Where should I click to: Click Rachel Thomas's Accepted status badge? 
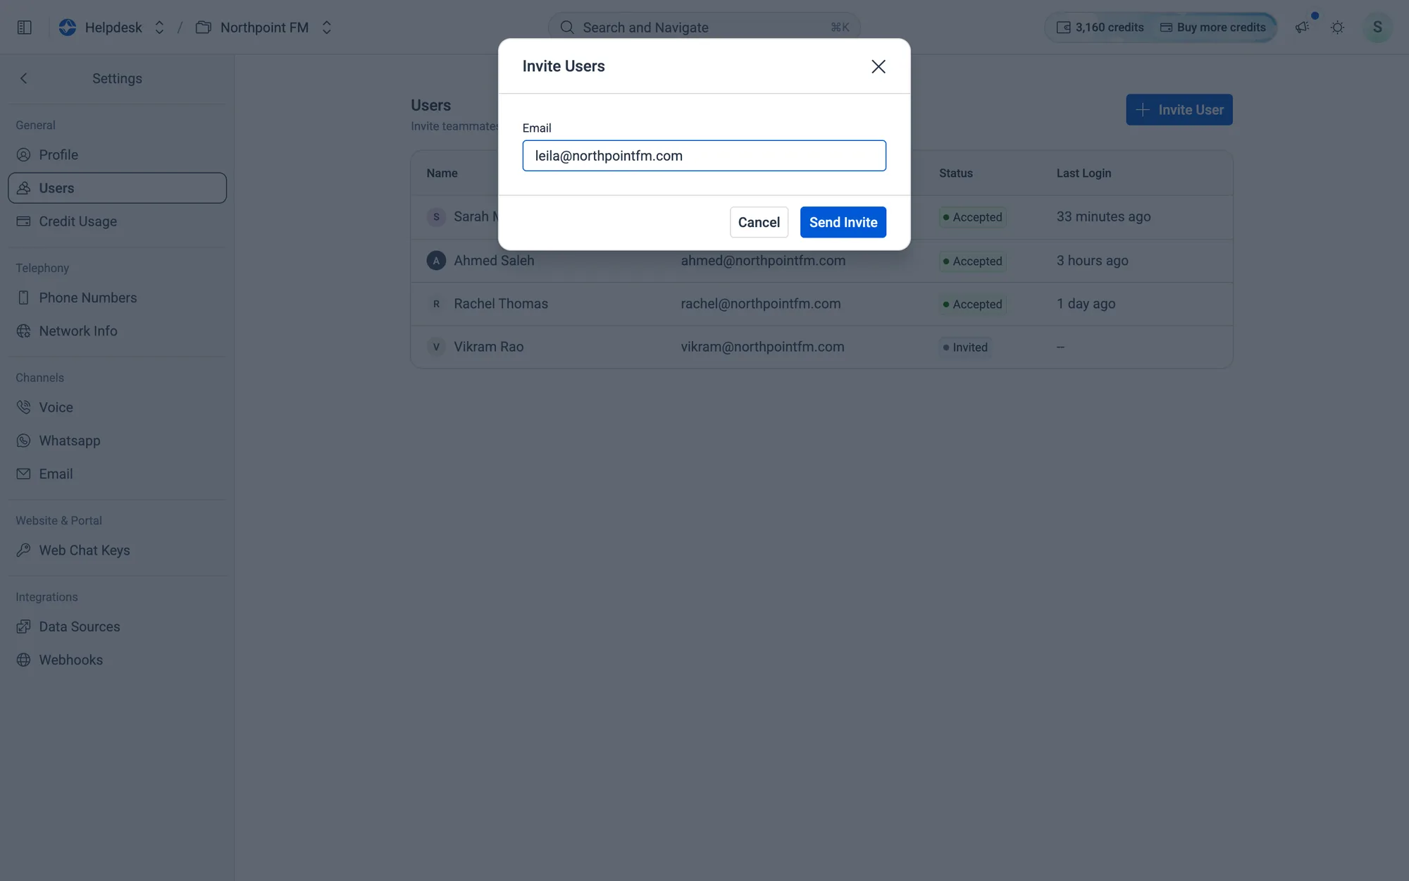coord(972,304)
